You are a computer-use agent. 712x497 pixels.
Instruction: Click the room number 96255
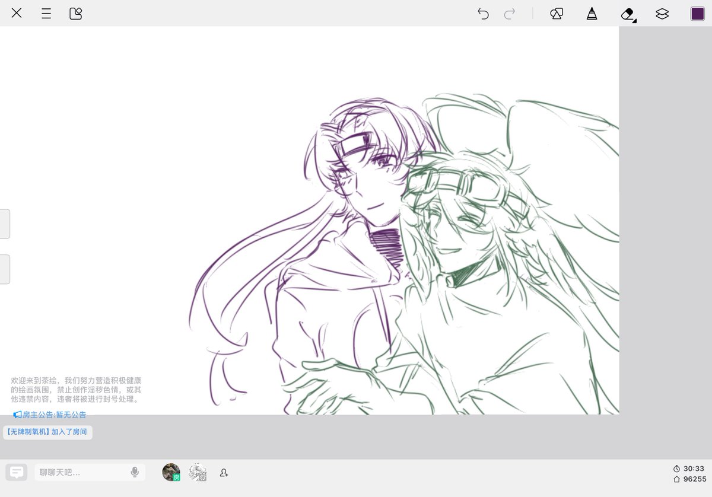coord(689,479)
